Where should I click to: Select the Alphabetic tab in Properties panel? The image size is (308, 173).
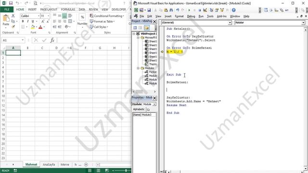click(139, 109)
